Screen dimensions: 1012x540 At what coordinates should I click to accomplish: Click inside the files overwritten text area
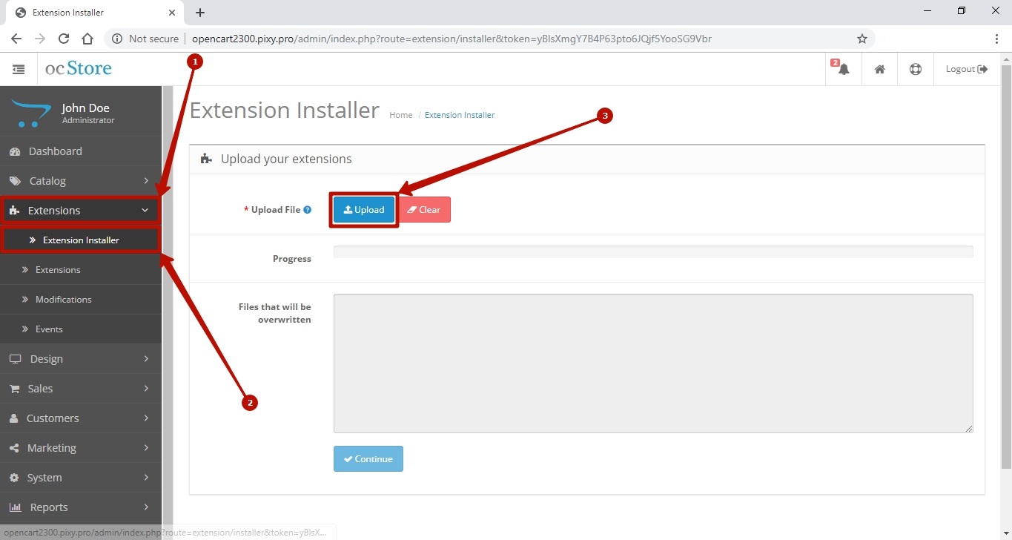(652, 363)
